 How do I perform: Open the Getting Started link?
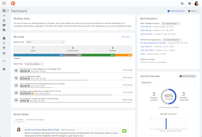coord(176,11)
